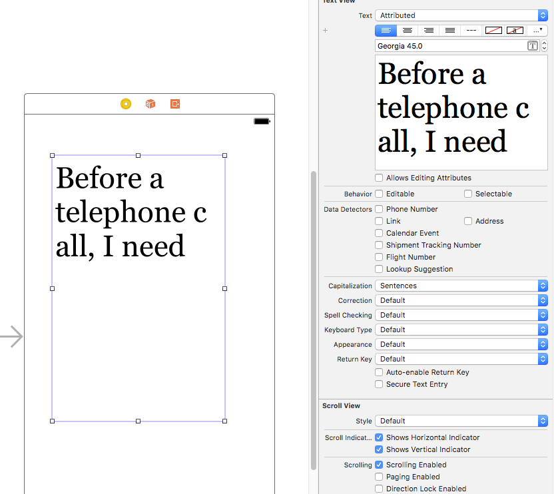Click right-middle resize handle of text view
554x494 pixels.
click(224, 289)
